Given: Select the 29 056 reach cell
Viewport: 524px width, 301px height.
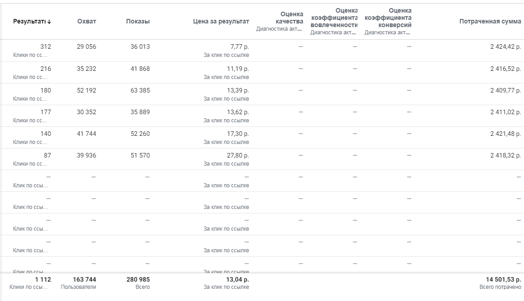Looking at the screenshot, I should point(86,46).
